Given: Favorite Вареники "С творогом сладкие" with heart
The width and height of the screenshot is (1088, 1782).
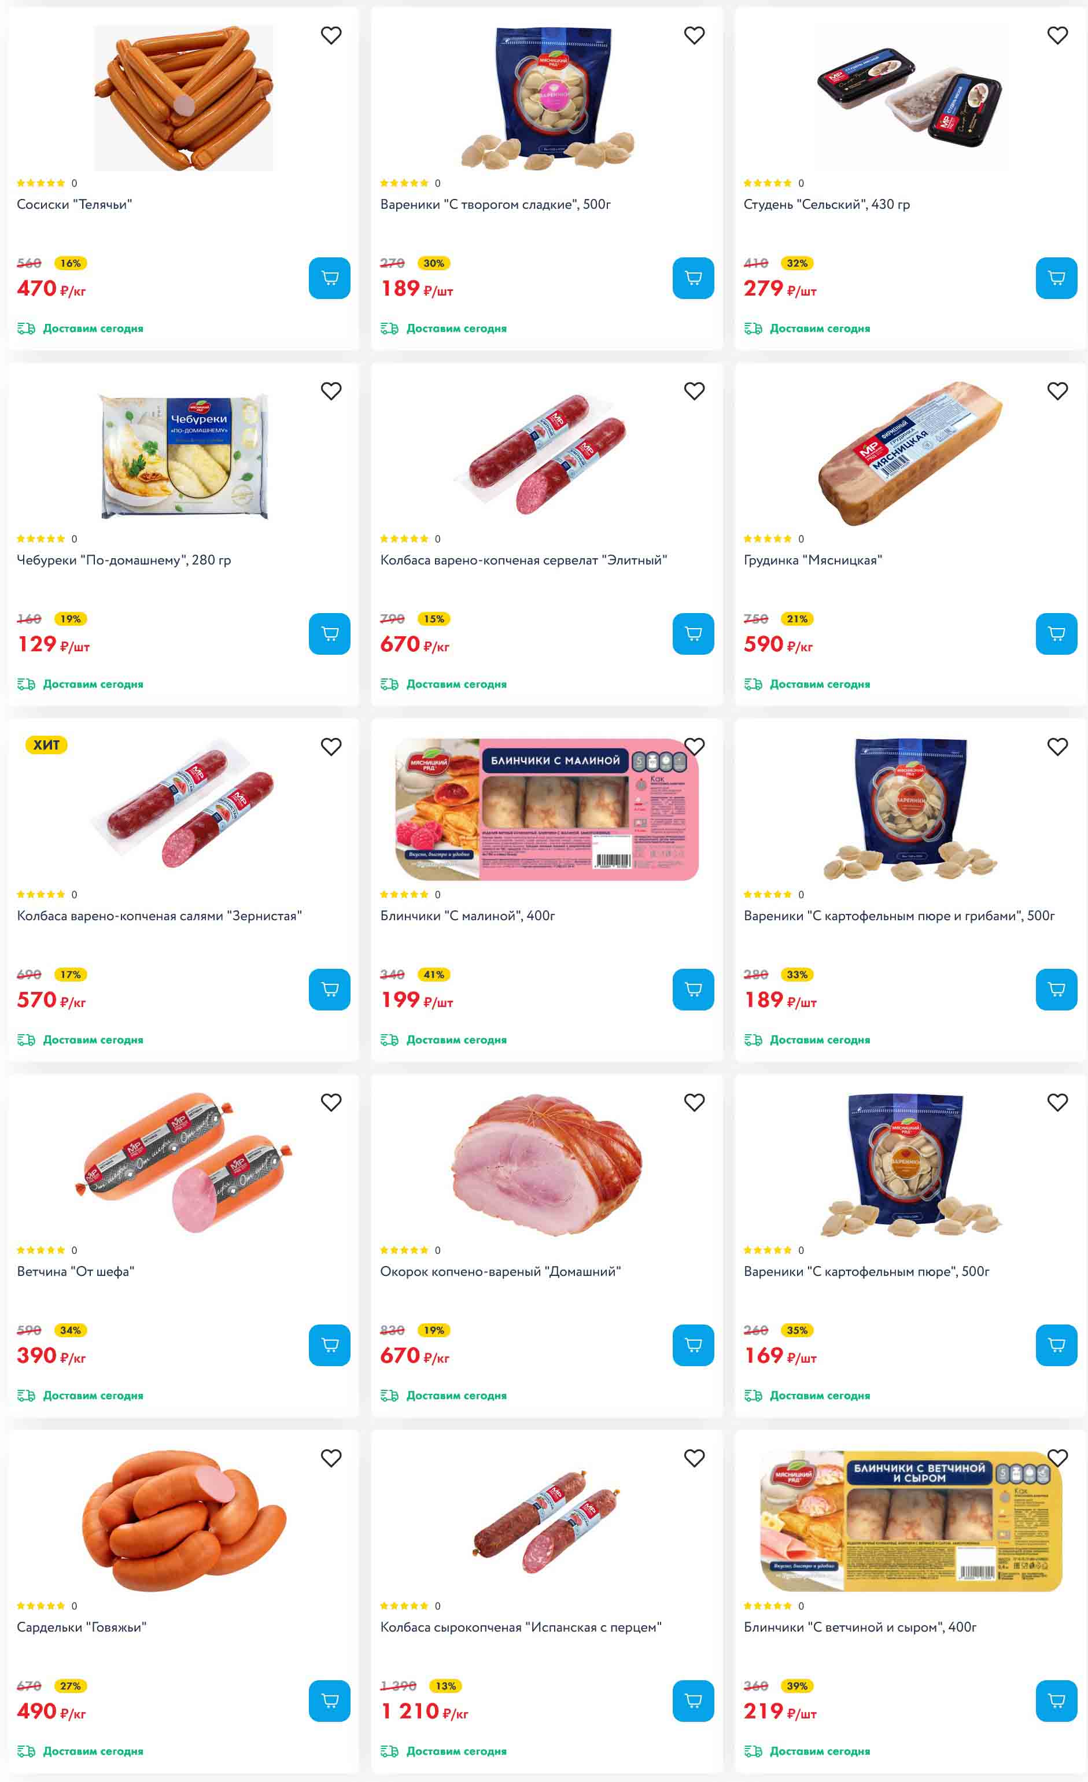Looking at the screenshot, I should point(695,35).
